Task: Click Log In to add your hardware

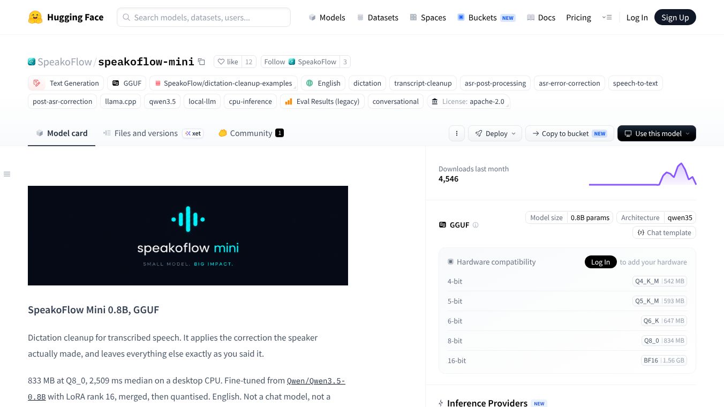Action: coord(600,262)
